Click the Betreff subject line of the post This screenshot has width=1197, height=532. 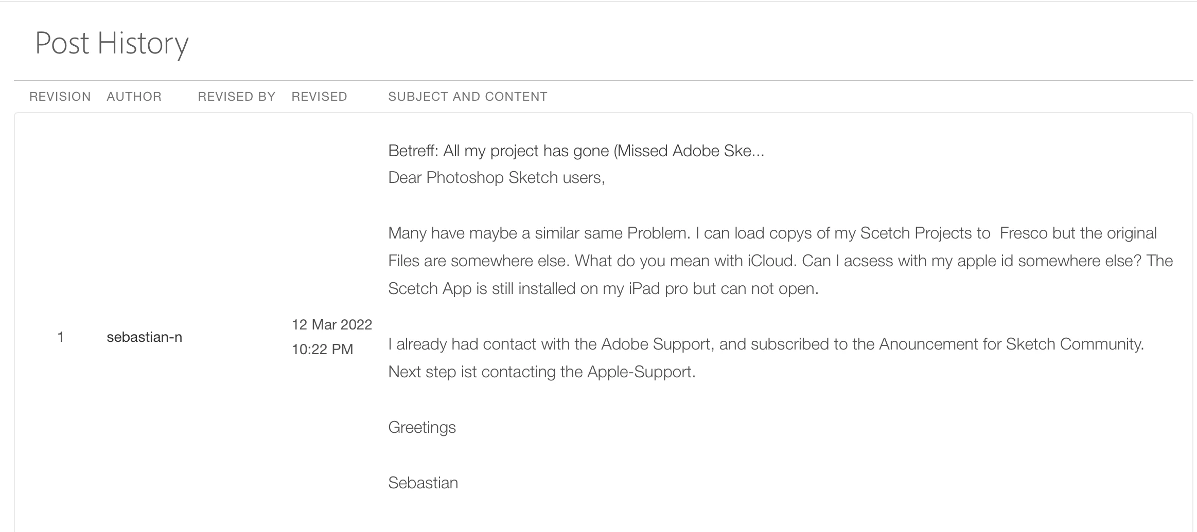point(576,151)
